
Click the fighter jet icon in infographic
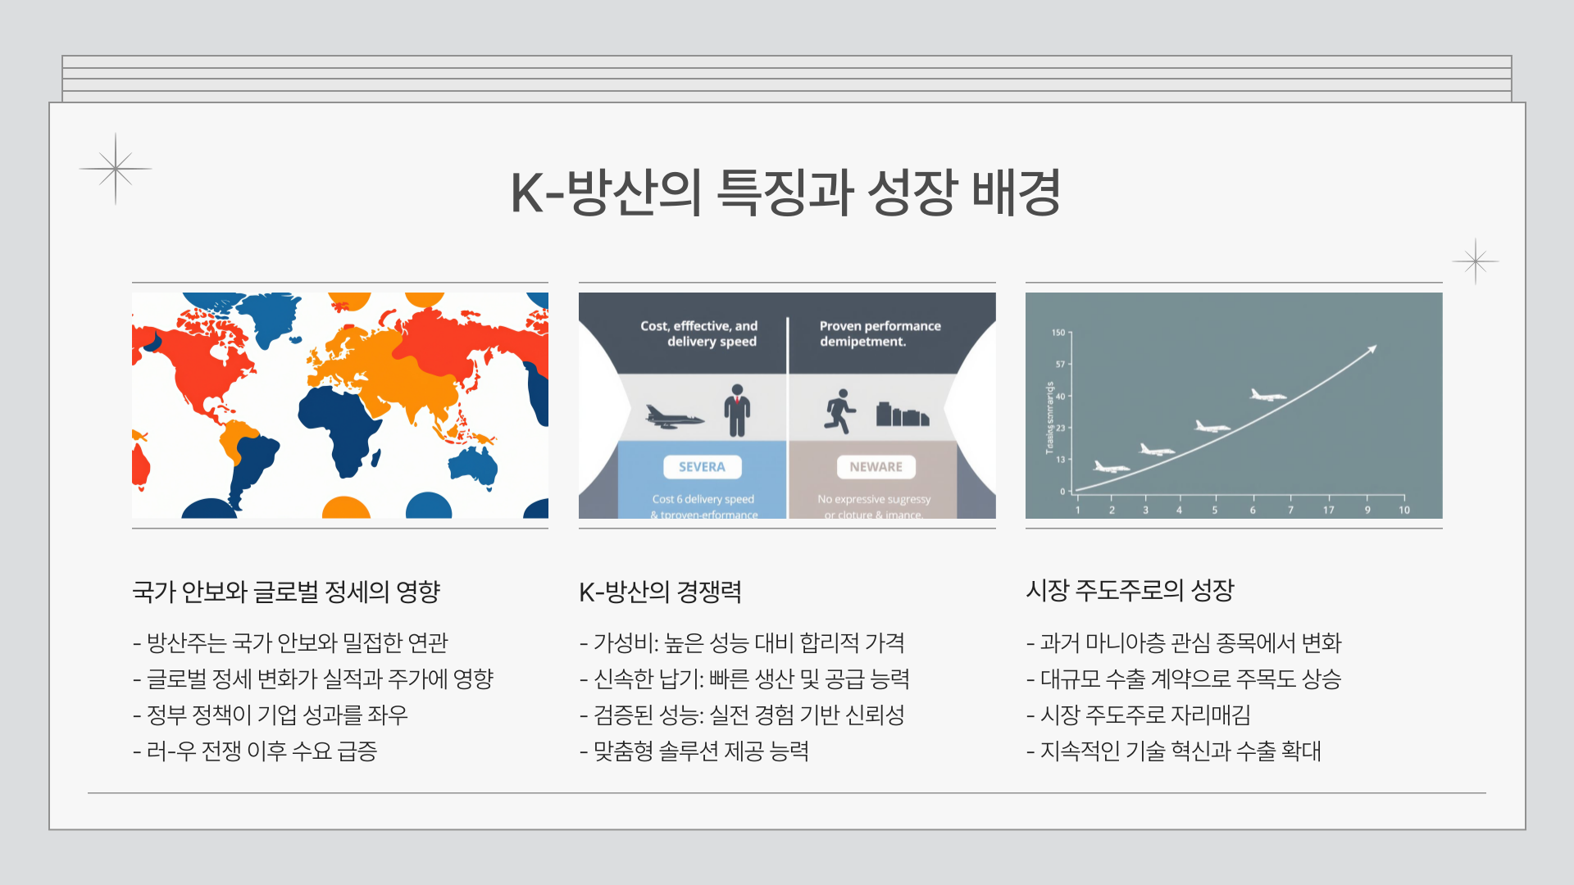point(674,416)
